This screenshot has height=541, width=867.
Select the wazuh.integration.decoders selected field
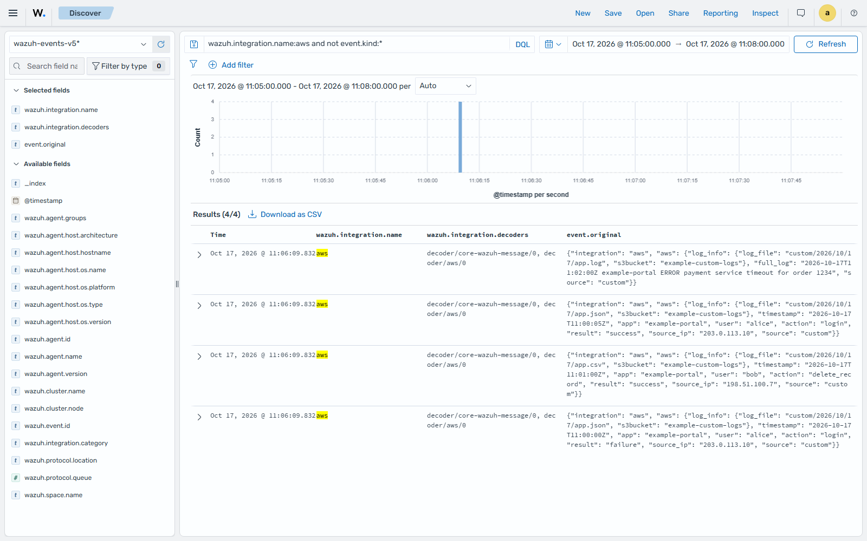coord(66,127)
